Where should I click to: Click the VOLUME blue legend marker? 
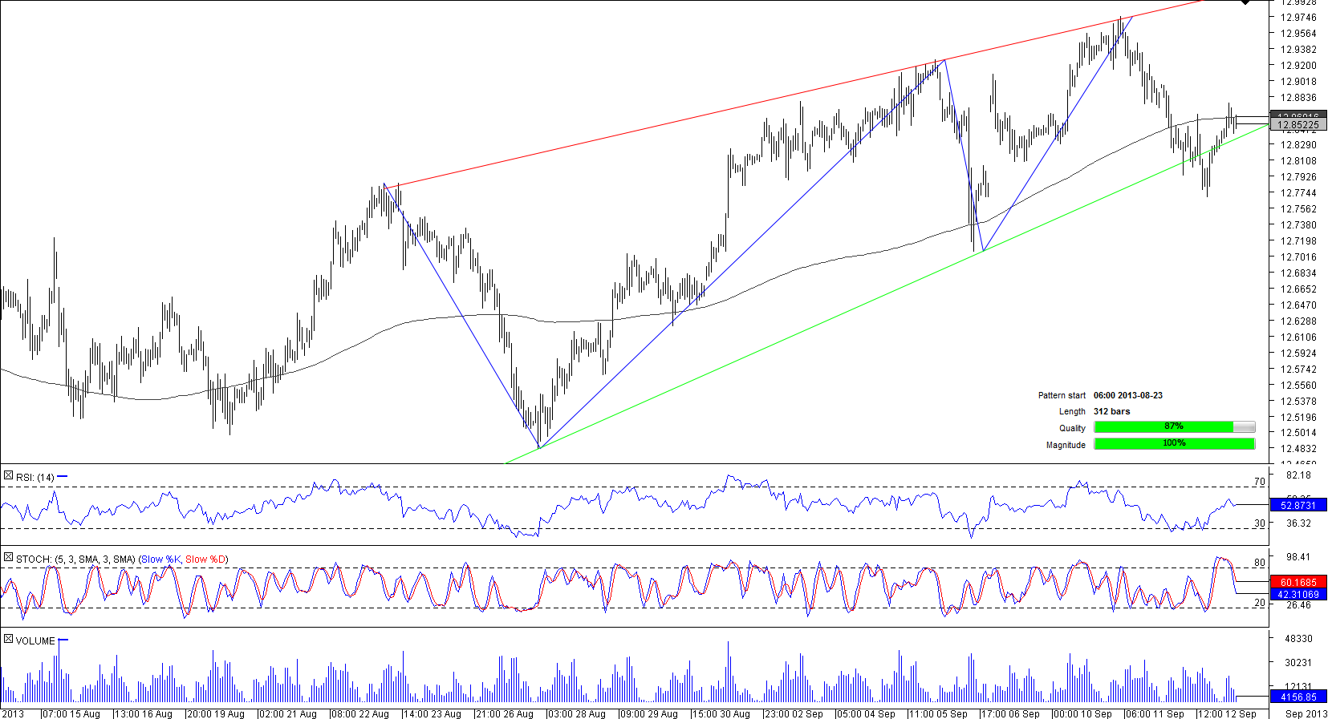click(x=63, y=640)
